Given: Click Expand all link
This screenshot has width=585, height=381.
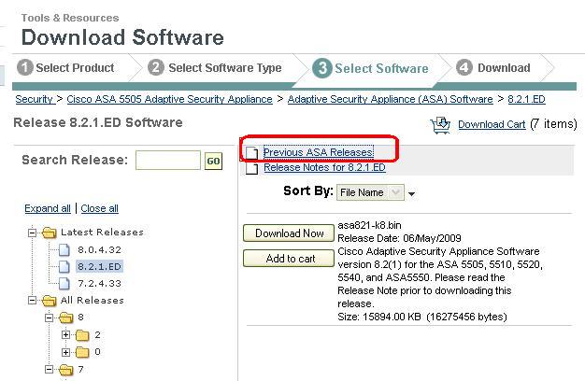Looking at the screenshot, I should point(48,208).
